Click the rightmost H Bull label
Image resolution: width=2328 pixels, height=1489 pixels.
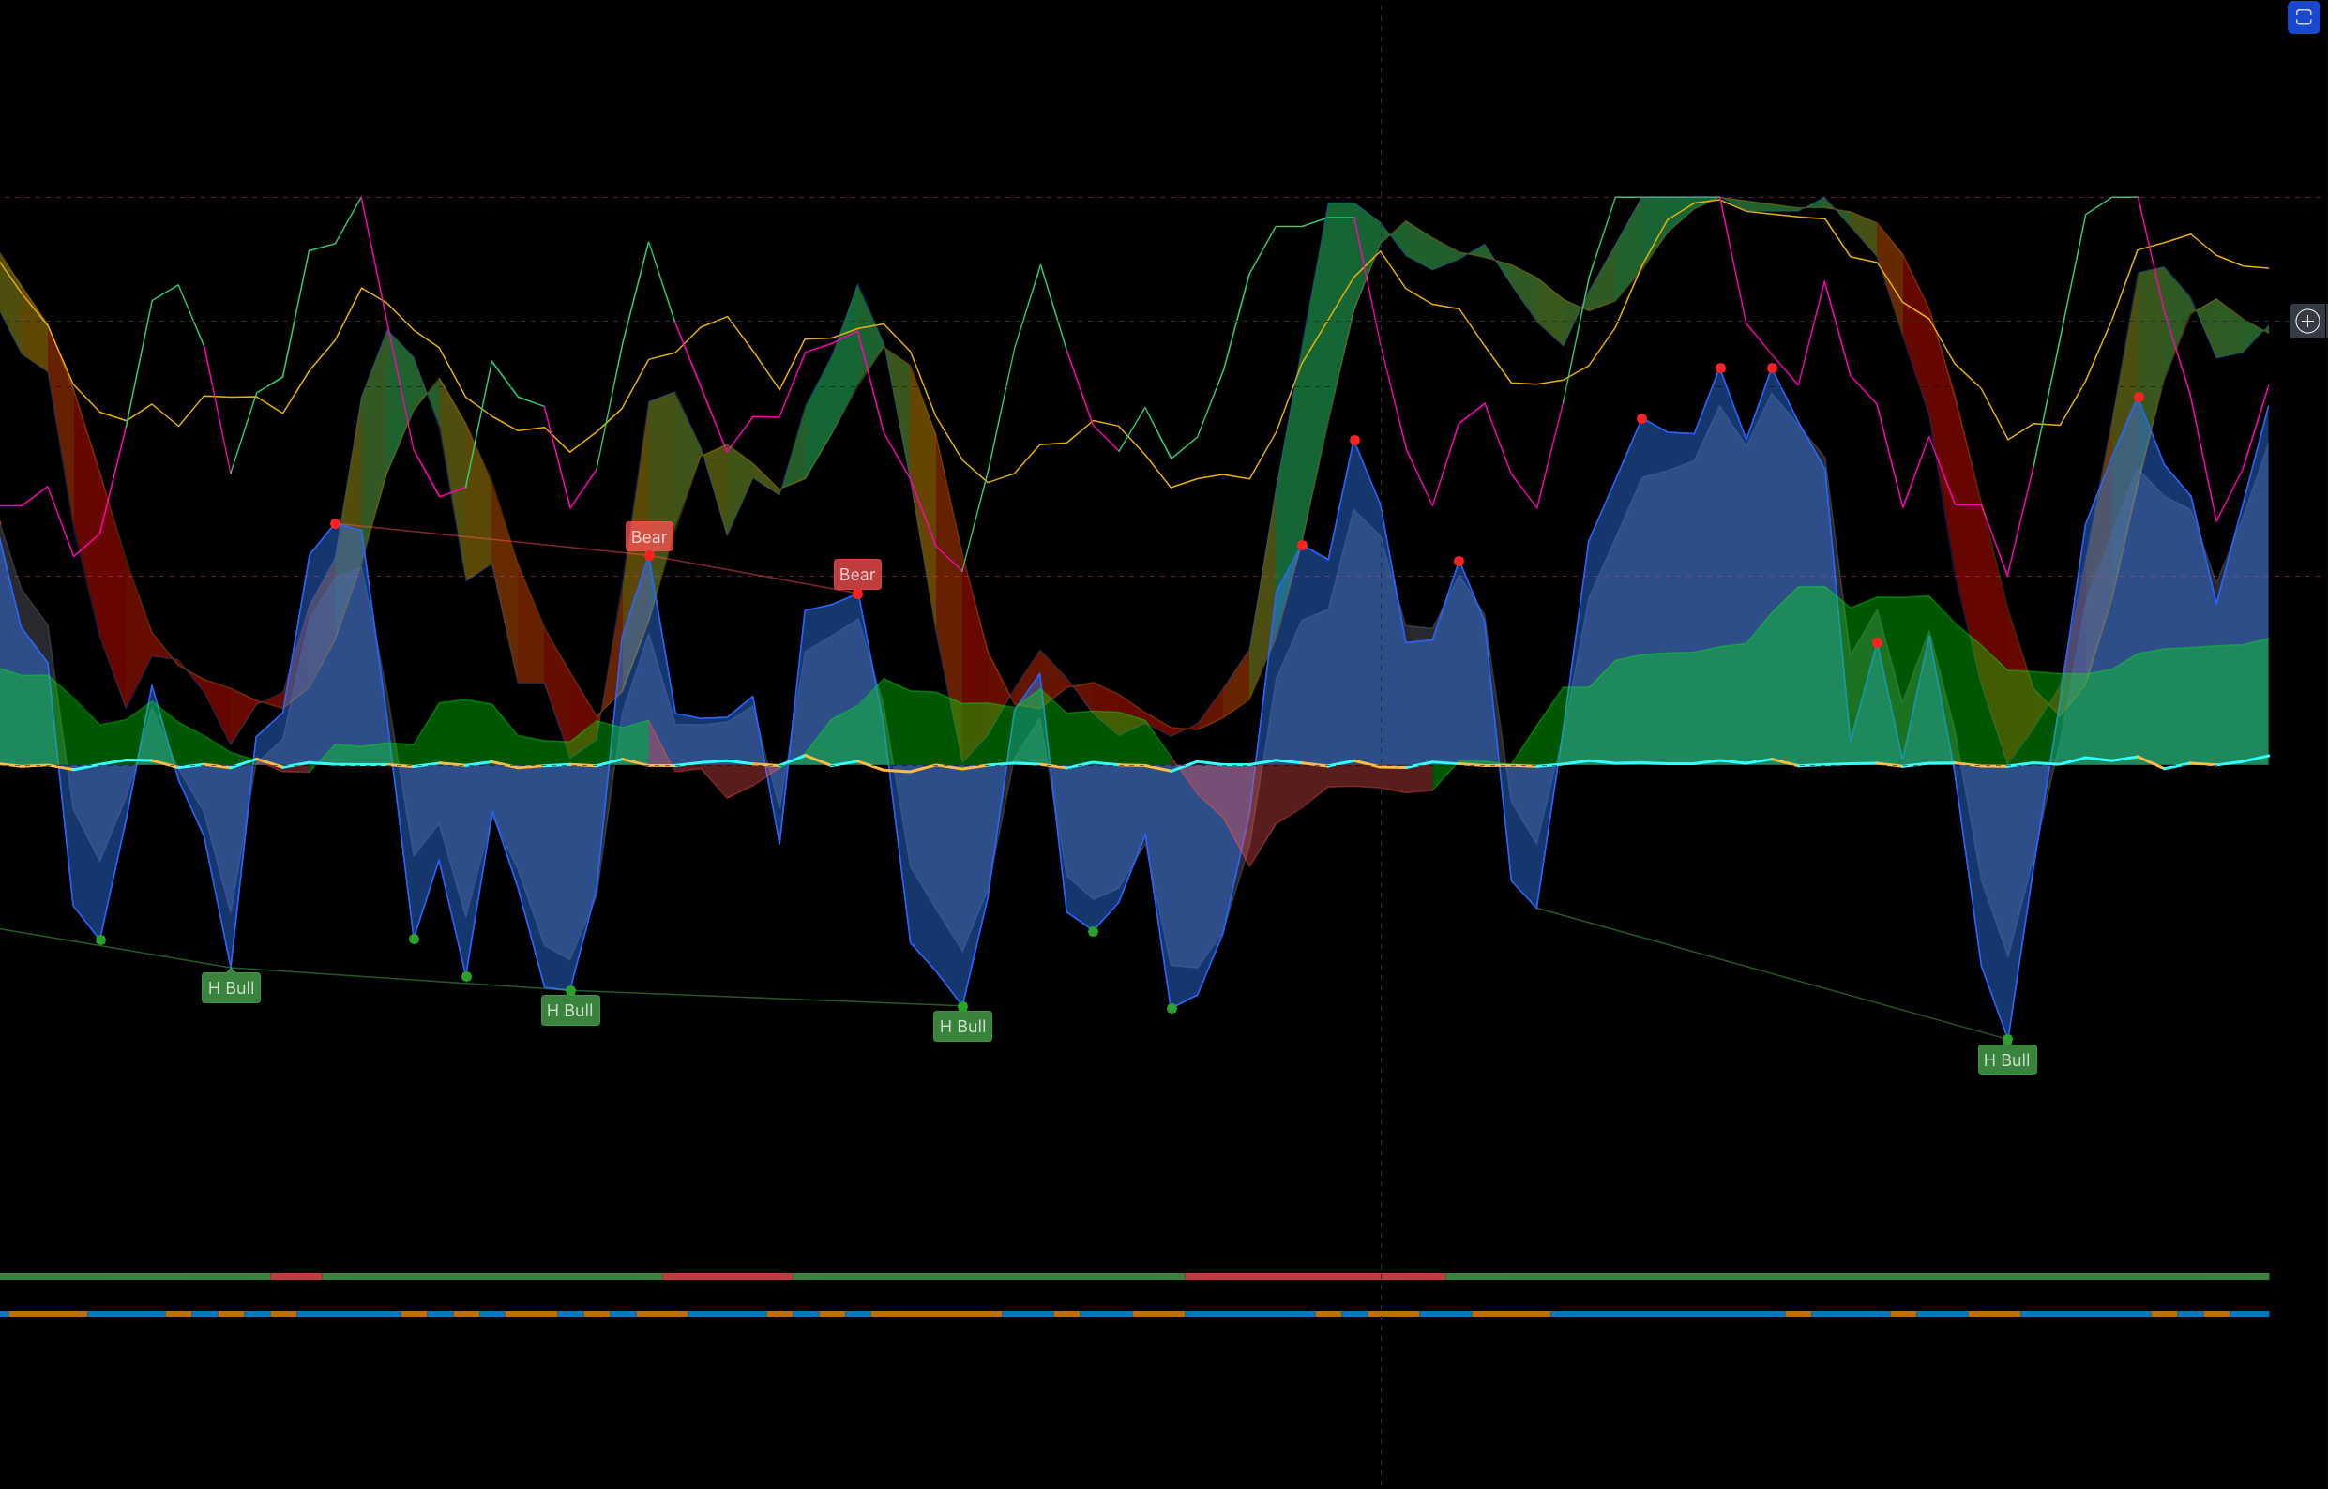pyautogui.click(x=2007, y=1060)
